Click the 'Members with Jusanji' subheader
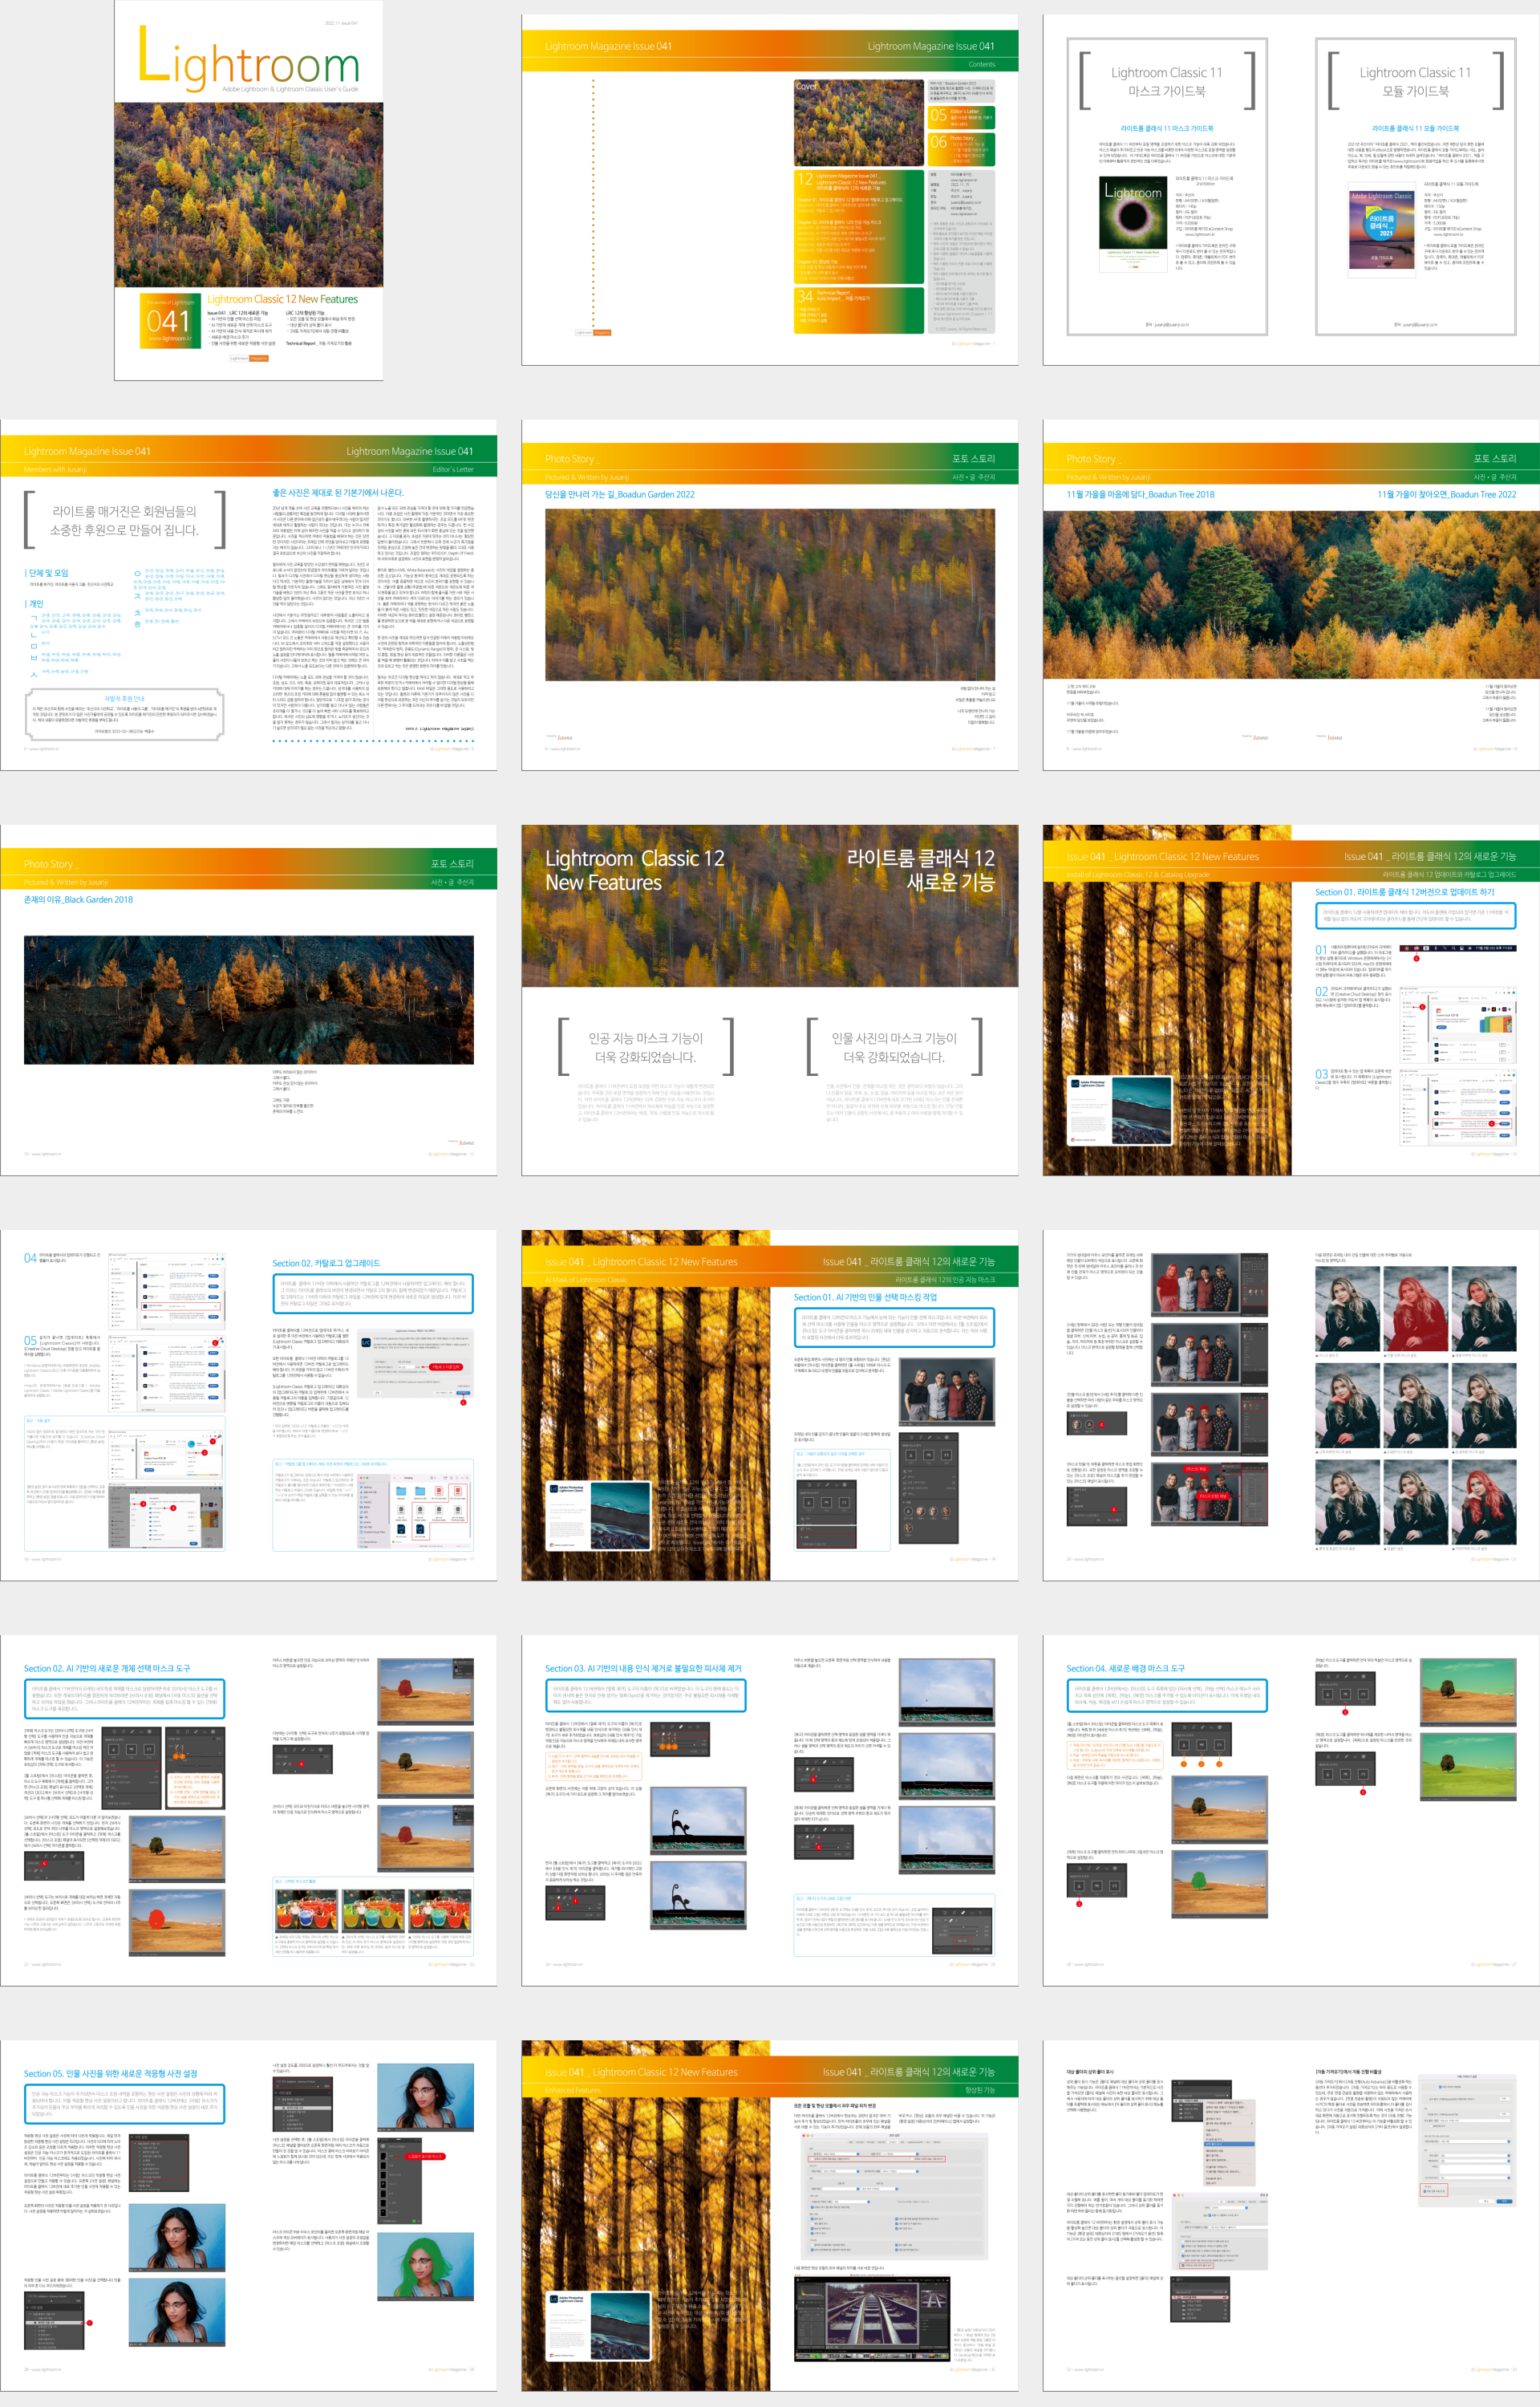The height and width of the screenshot is (2407, 1540). tap(55, 469)
